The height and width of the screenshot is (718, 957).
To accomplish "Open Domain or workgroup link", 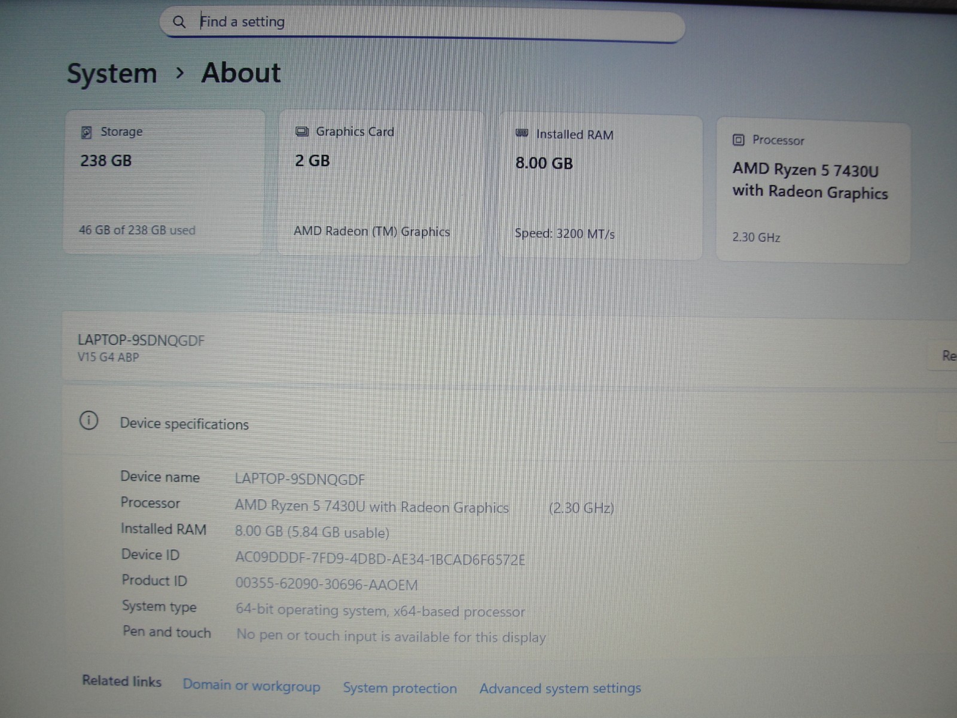I will point(251,685).
